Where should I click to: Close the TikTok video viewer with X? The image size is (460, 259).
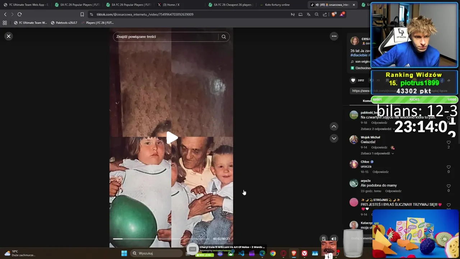coord(9,36)
